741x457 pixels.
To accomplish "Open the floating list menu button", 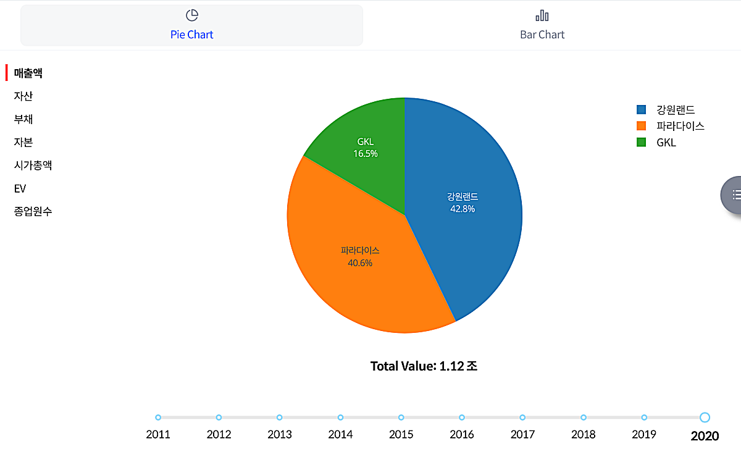I will [x=732, y=195].
